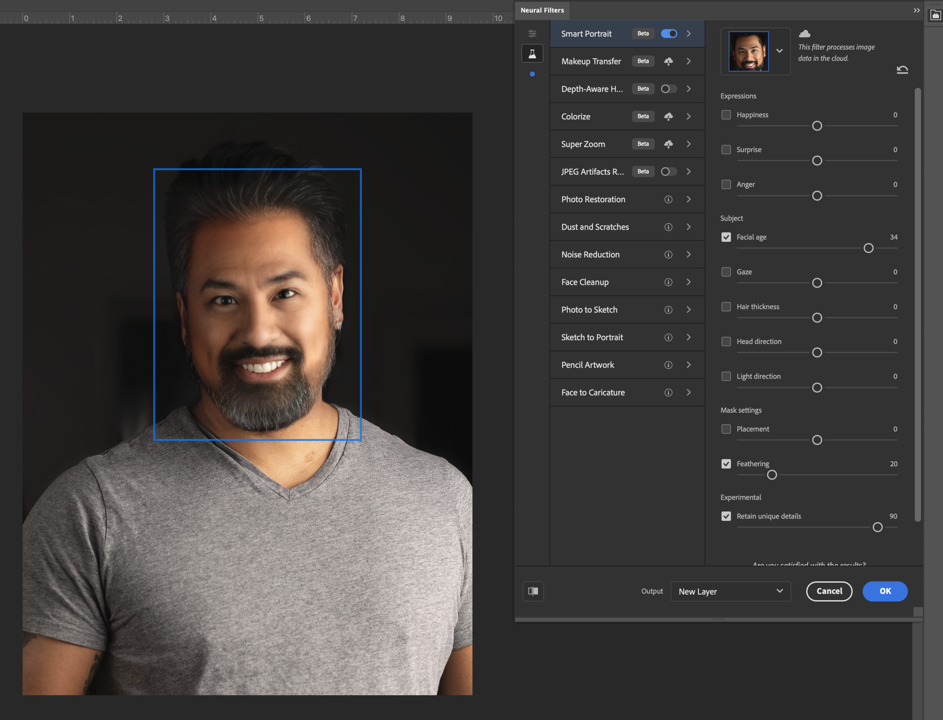This screenshot has height=720, width=943.
Task: Turn off the Smart Portrait toggle
Action: click(x=669, y=34)
